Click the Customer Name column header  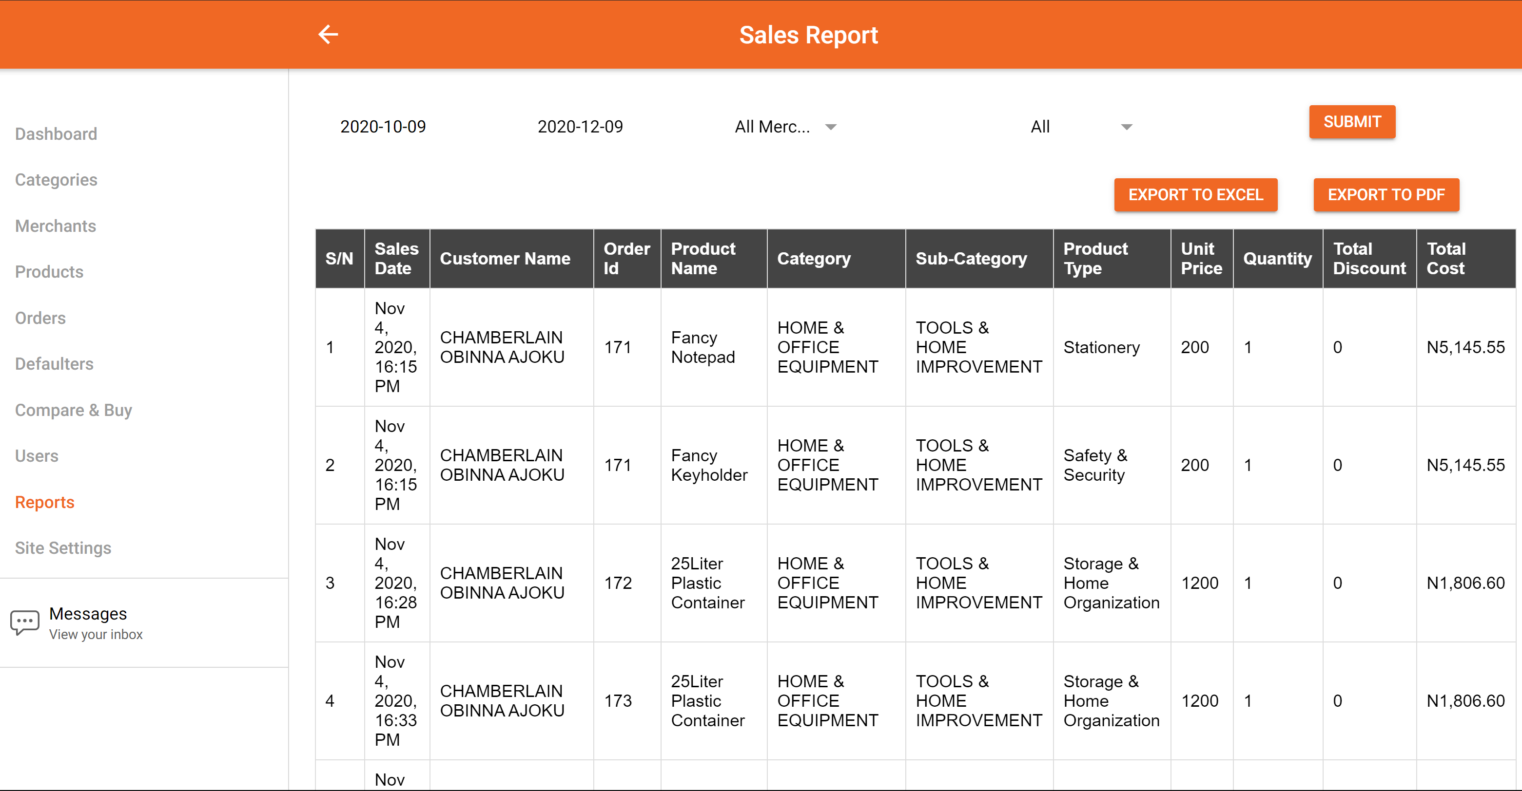(511, 259)
